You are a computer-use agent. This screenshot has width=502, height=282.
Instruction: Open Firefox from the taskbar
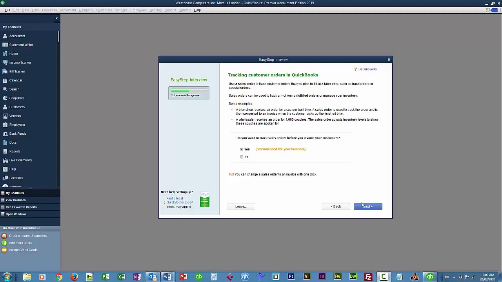(74, 277)
